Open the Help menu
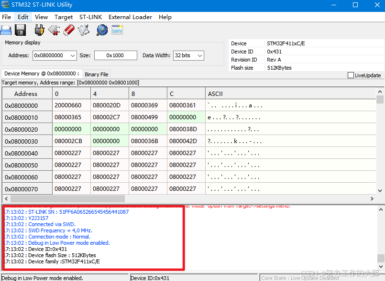385x281 pixels. [x=165, y=17]
